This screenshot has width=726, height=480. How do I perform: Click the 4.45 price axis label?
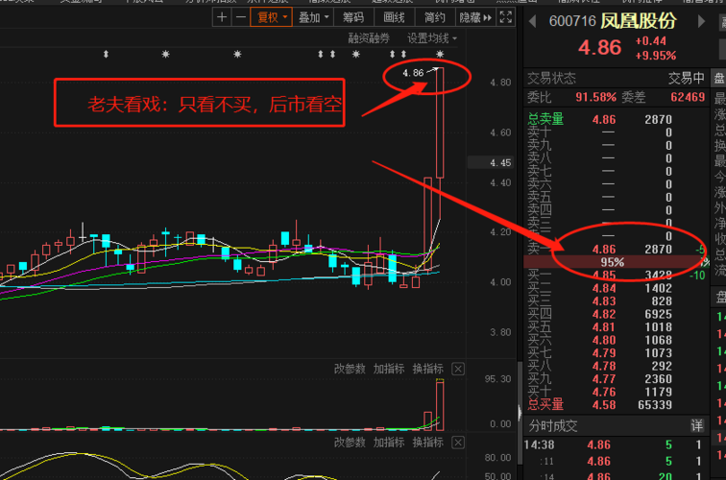[500, 162]
